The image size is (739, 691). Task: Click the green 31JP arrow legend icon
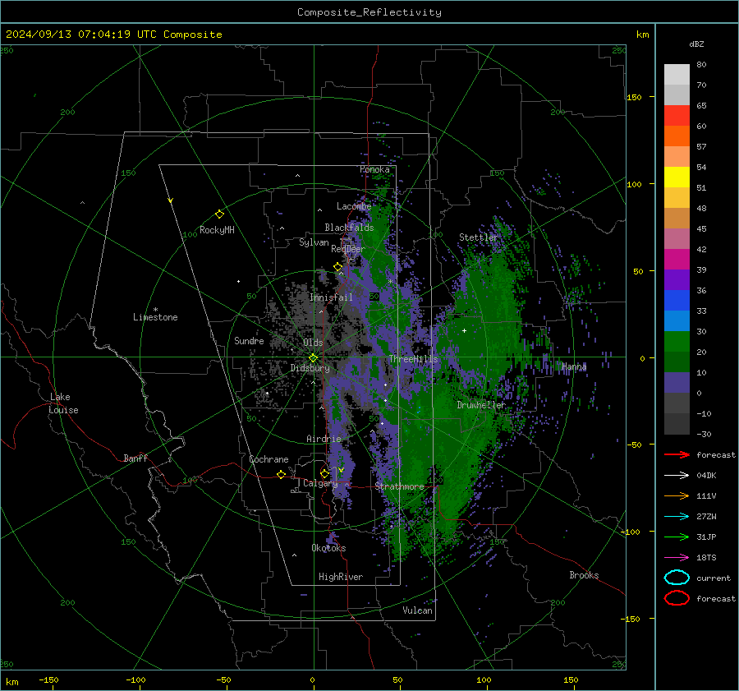pyautogui.click(x=677, y=537)
